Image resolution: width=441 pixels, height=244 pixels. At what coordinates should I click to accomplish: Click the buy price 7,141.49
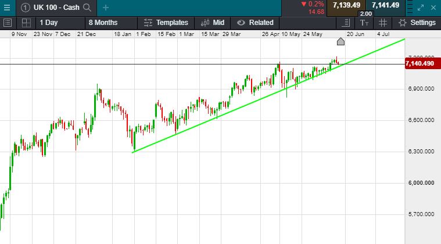click(385, 5)
